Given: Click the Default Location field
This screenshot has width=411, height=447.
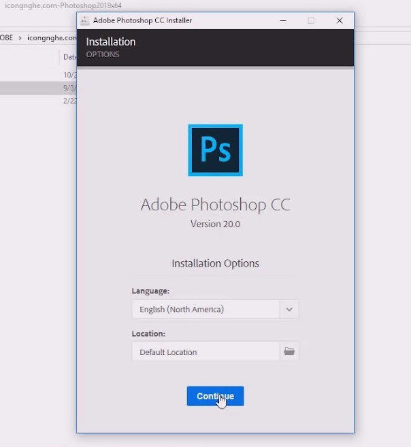Looking at the screenshot, I should (205, 352).
